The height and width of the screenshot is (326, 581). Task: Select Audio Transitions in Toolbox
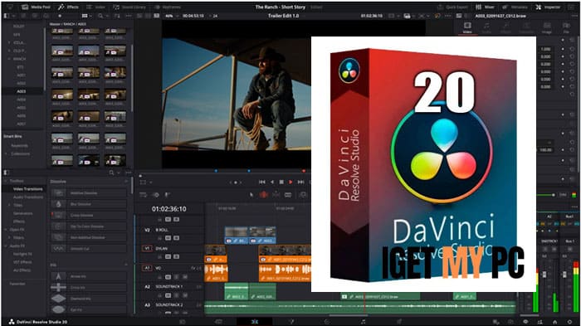tap(28, 197)
